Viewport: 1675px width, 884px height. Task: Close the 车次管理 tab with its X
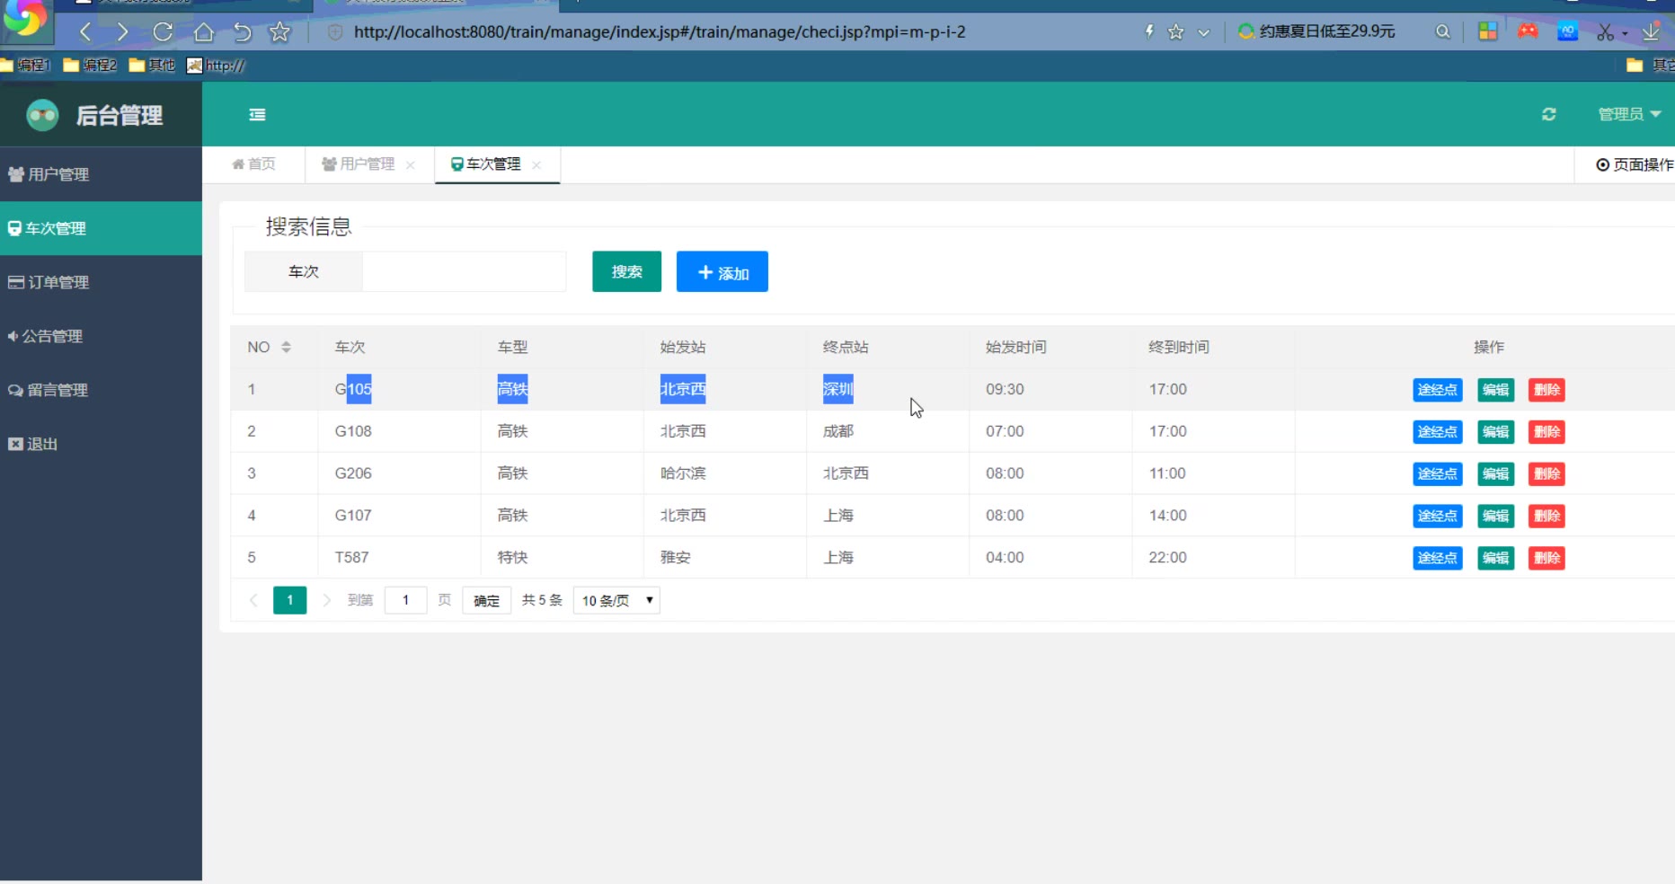(x=536, y=165)
